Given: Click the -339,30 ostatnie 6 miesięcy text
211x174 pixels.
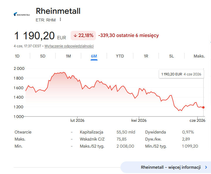Looking at the screenshot, I should pyautogui.click(x=129, y=35).
